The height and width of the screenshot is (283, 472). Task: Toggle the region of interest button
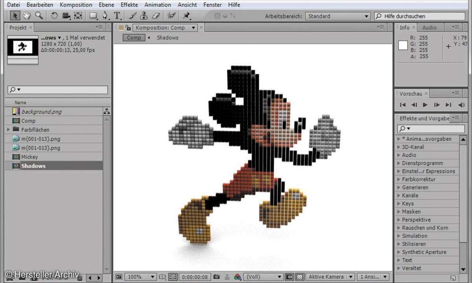[x=289, y=277]
